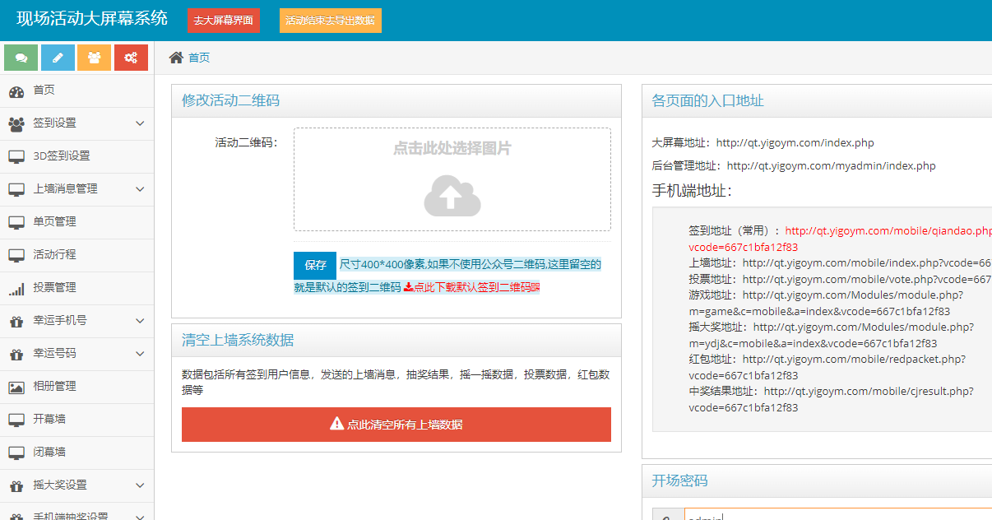Click the bar chart icon for 投票管理

pos(16,289)
